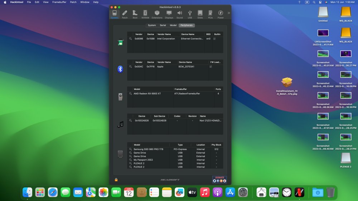Image resolution: width=358 pixels, height=201 pixels.
Task: Click the lock icon at window bottom
Action: pos(116,180)
